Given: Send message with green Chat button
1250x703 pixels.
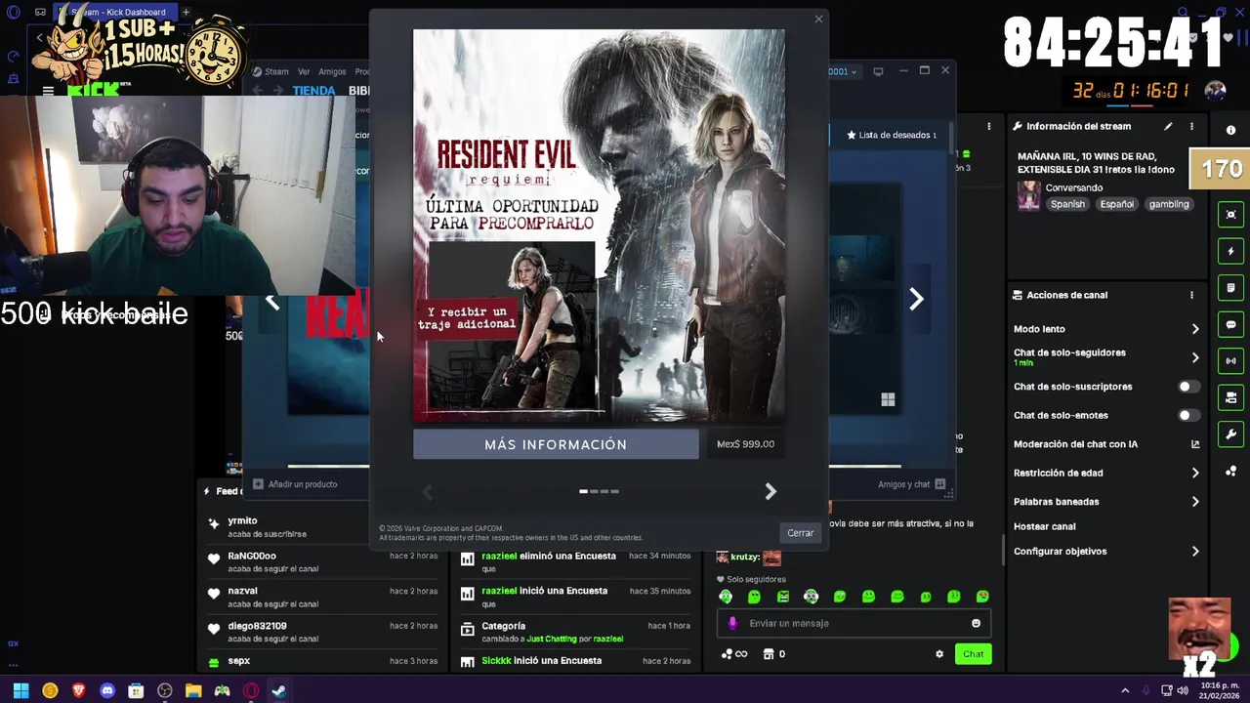Looking at the screenshot, I should [x=974, y=654].
